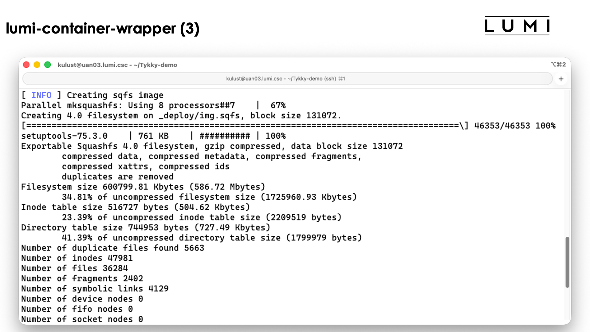The height and width of the screenshot is (332, 590).
Task: Click the red close traffic light button
Action: [26, 65]
